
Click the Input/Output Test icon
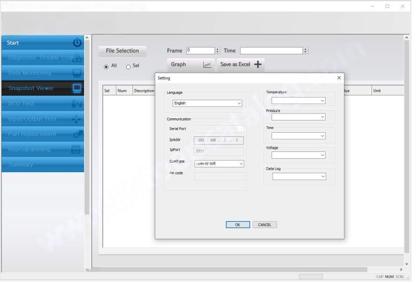click(77, 119)
